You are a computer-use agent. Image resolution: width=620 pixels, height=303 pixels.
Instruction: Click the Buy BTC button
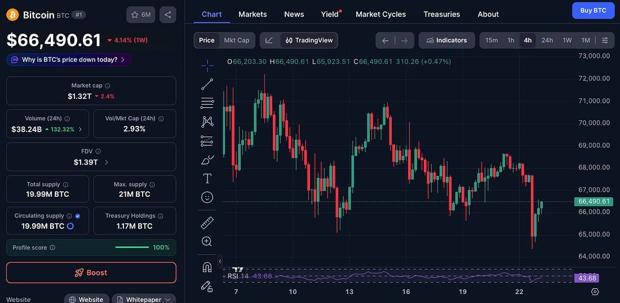click(x=593, y=11)
